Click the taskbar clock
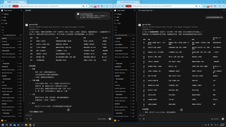226x127 pixels. coord(222,125)
